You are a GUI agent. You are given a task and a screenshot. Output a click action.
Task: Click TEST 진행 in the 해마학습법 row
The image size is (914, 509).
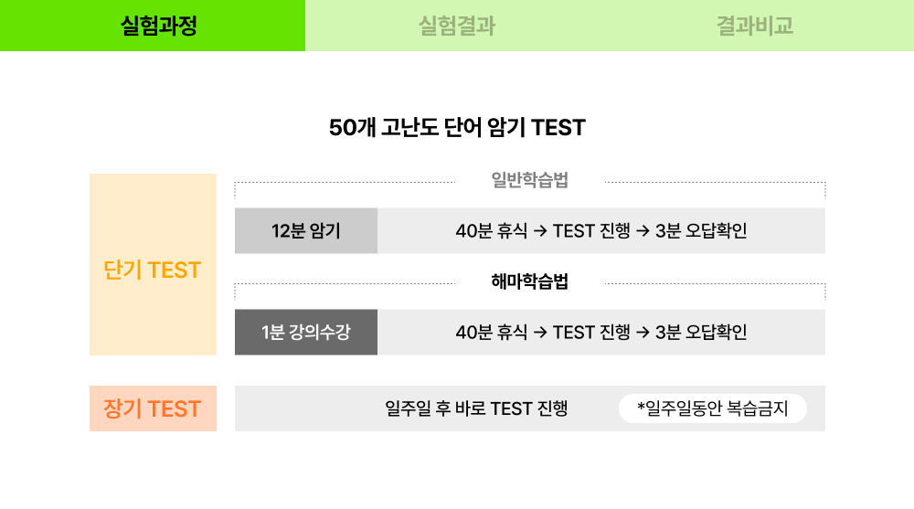point(591,333)
